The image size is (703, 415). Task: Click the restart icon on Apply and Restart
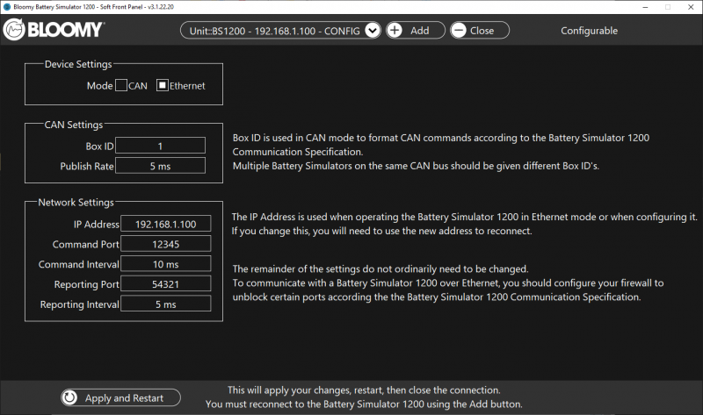click(x=69, y=397)
